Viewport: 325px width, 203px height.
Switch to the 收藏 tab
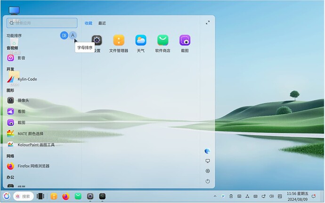[88, 23]
